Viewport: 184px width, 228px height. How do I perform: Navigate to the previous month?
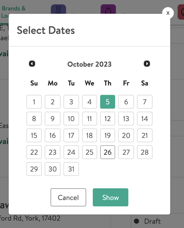pos(32,64)
